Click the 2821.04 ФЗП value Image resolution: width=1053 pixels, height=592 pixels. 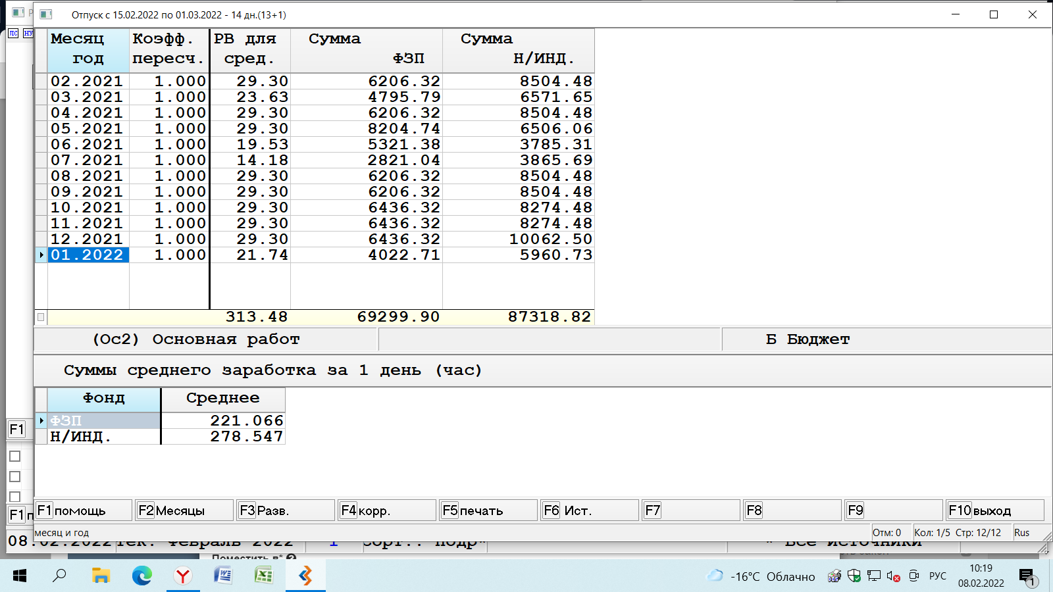click(x=404, y=160)
